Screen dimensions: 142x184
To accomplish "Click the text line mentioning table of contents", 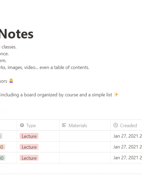I will click(x=44, y=67).
